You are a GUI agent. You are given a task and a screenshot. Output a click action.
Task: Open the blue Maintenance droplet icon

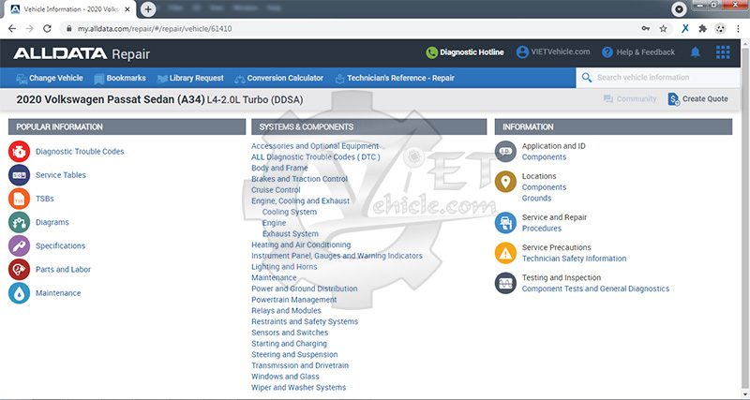coord(19,293)
